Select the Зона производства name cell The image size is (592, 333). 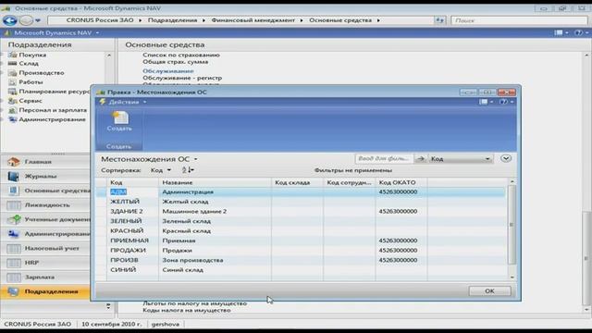215,260
